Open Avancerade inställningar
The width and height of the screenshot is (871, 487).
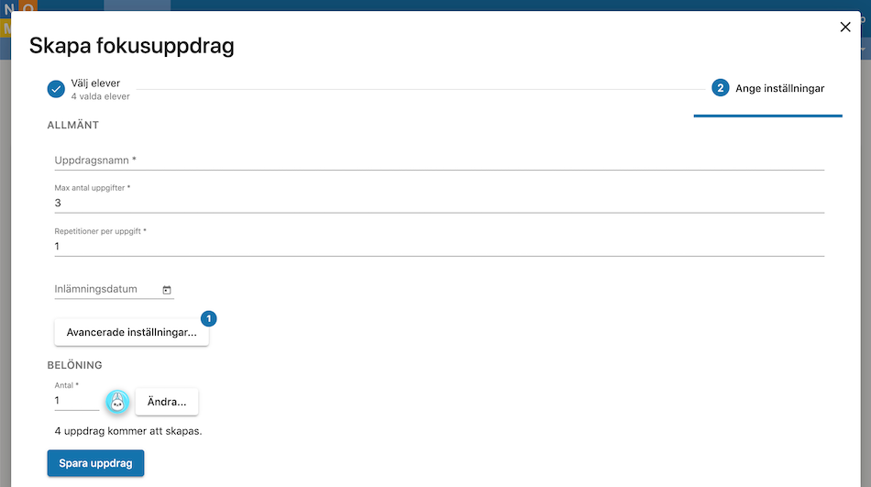click(132, 332)
